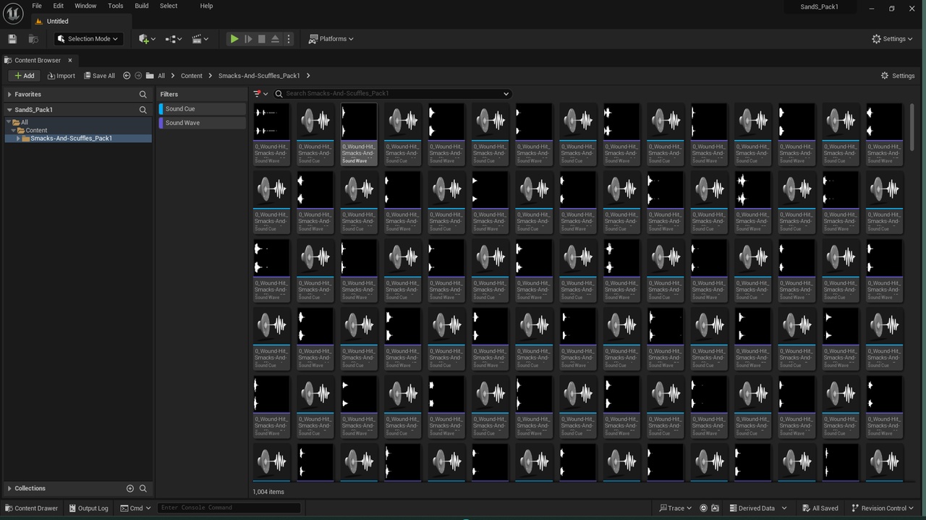Click the Add button in Content Browser
926x520 pixels.
25,76
